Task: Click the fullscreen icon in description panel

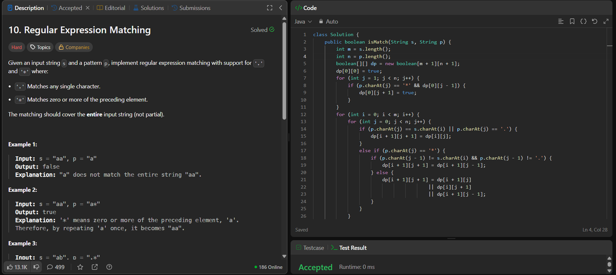Action: [x=270, y=8]
